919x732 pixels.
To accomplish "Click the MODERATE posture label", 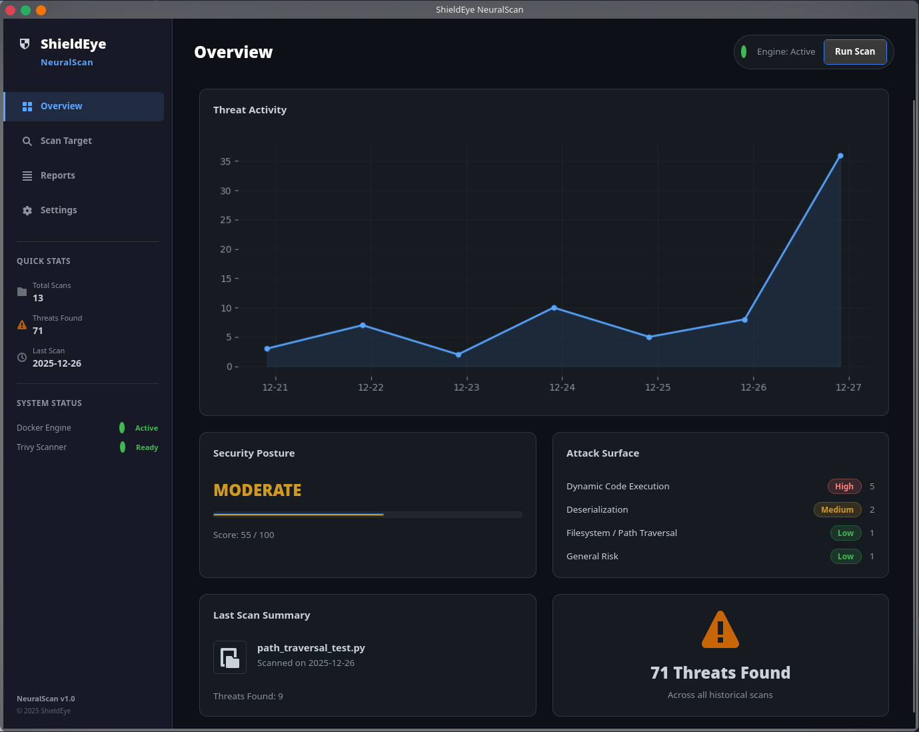I will tap(257, 491).
